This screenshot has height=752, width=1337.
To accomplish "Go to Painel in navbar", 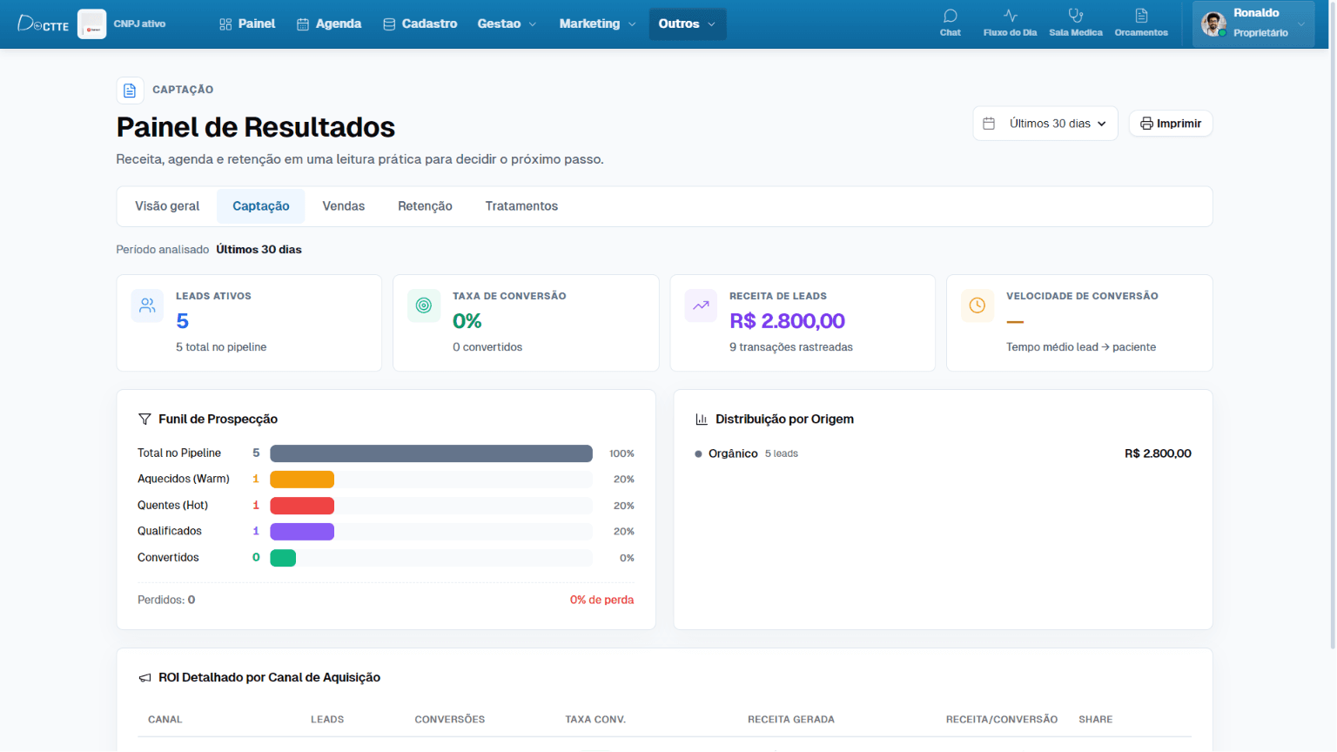I will (248, 23).
